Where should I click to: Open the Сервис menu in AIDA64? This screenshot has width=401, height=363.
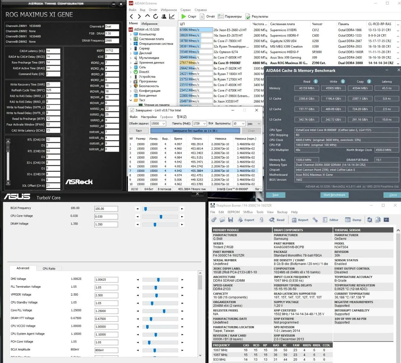coord(186,10)
